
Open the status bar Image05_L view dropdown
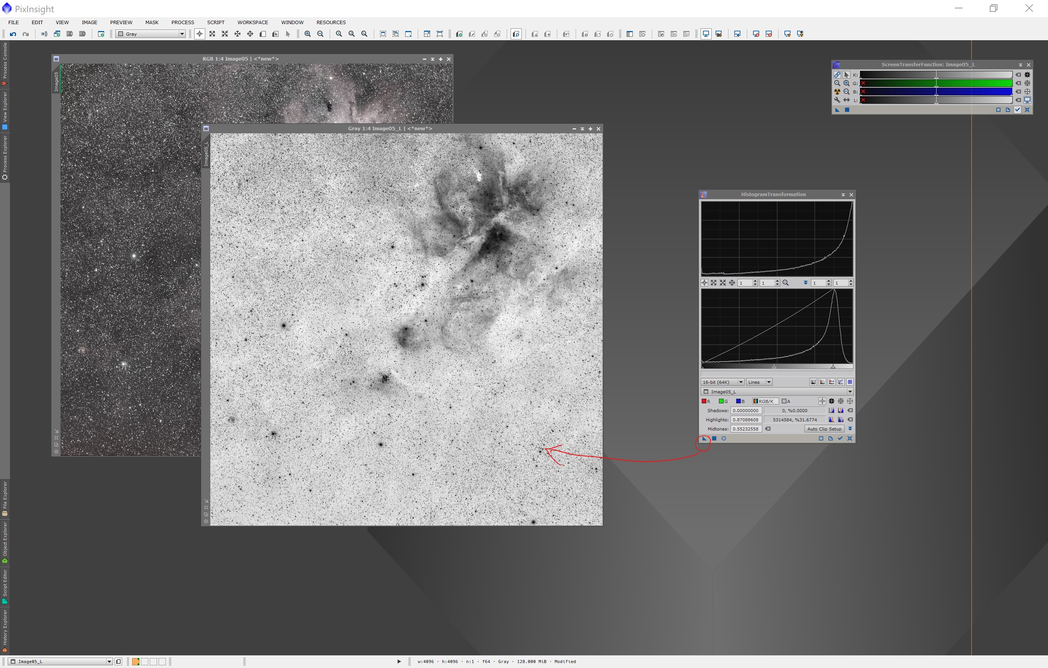(x=60, y=661)
